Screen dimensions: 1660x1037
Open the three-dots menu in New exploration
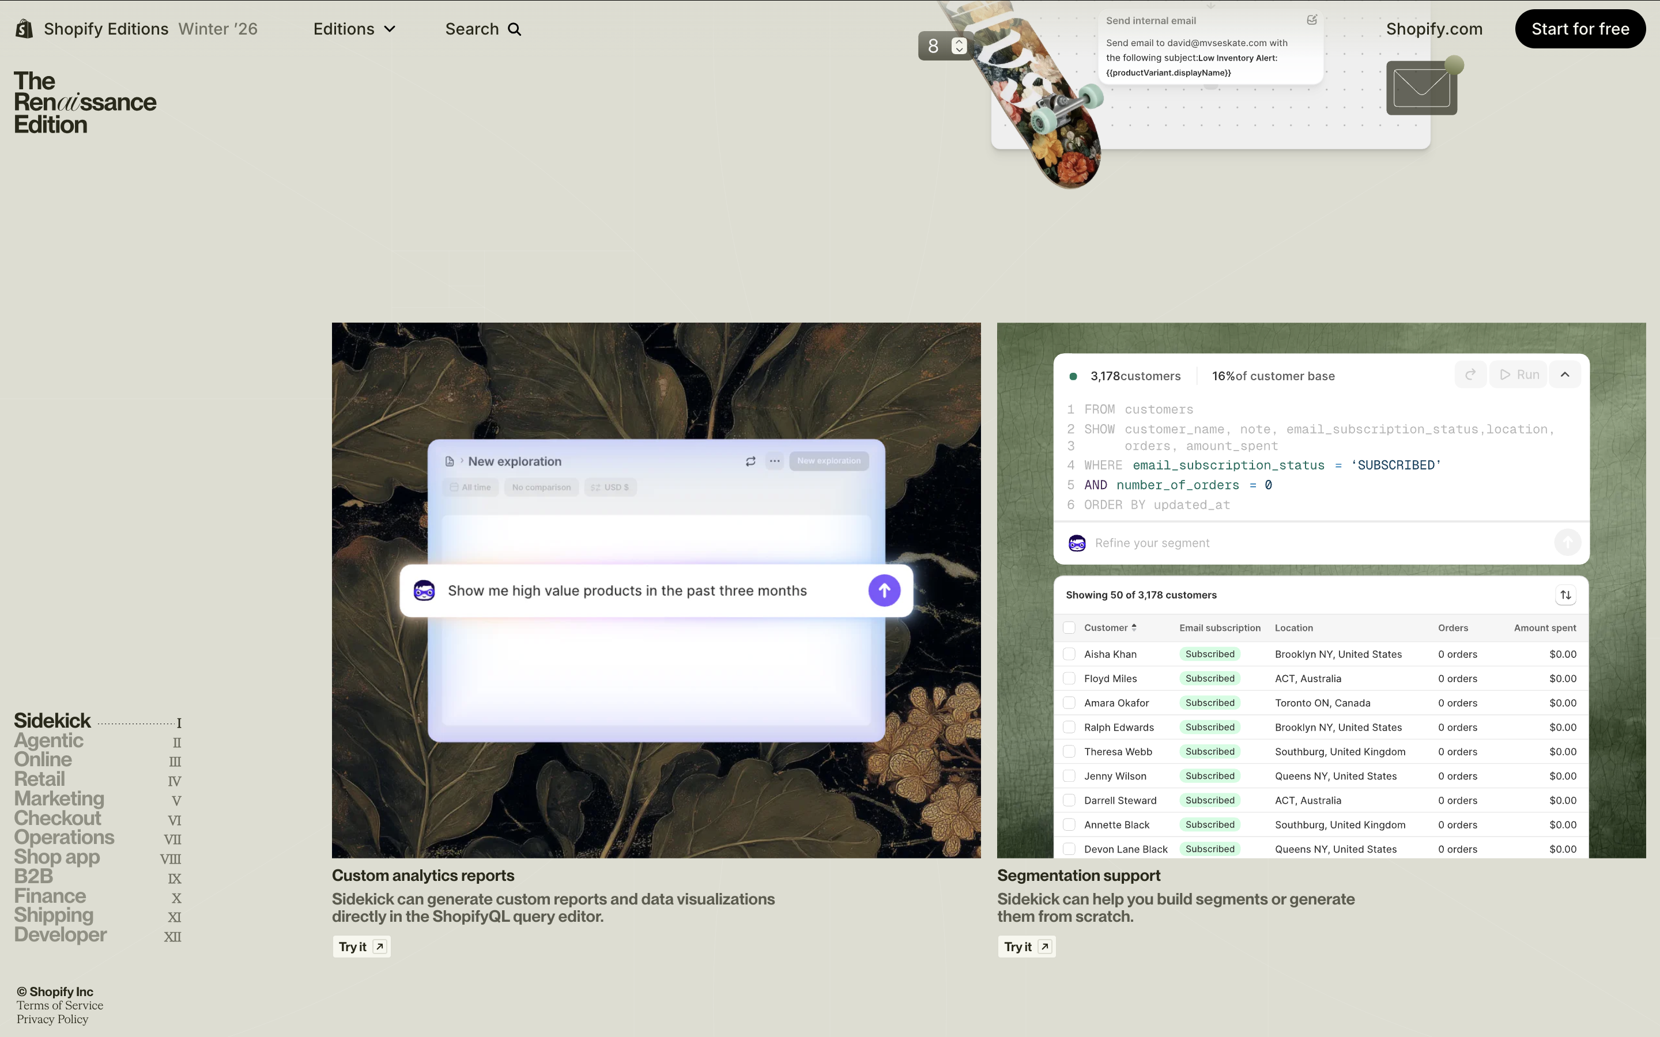point(775,461)
